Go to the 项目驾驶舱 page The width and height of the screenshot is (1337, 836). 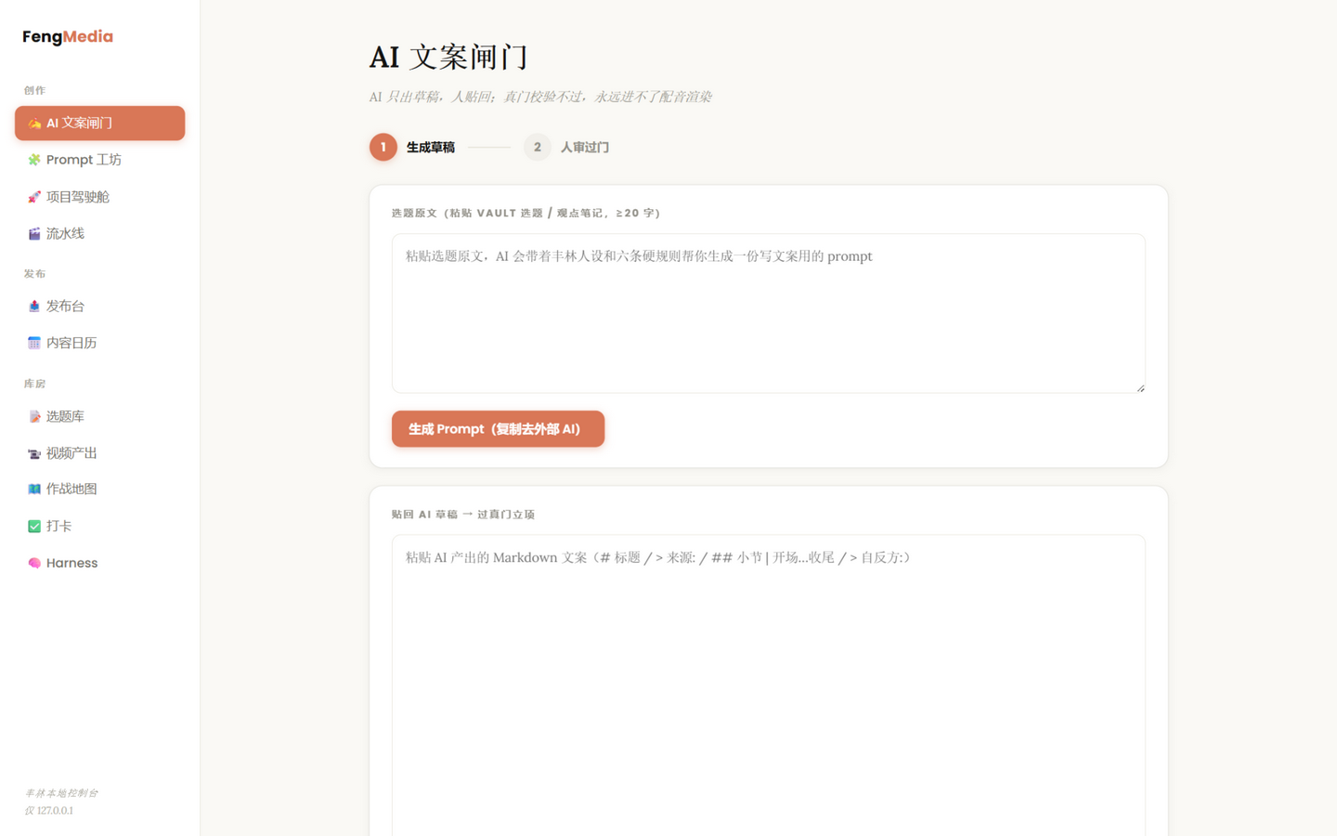pos(99,197)
